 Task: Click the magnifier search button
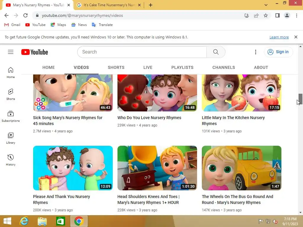(216, 52)
